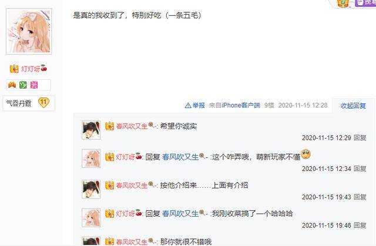Open the post author's anime avatar
Viewport: 376px width, 246px height.
click(x=29, y=31)
